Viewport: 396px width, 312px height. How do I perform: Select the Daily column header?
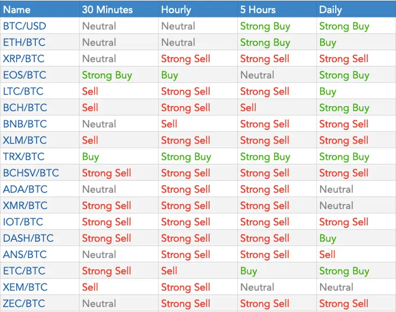[x=330, y=10]
